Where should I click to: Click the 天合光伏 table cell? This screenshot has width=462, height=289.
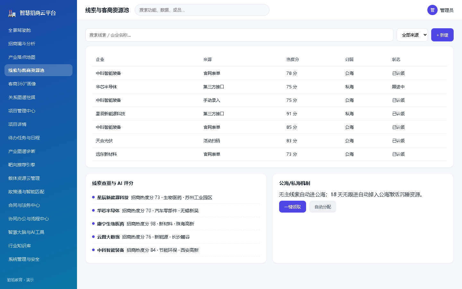104,141
